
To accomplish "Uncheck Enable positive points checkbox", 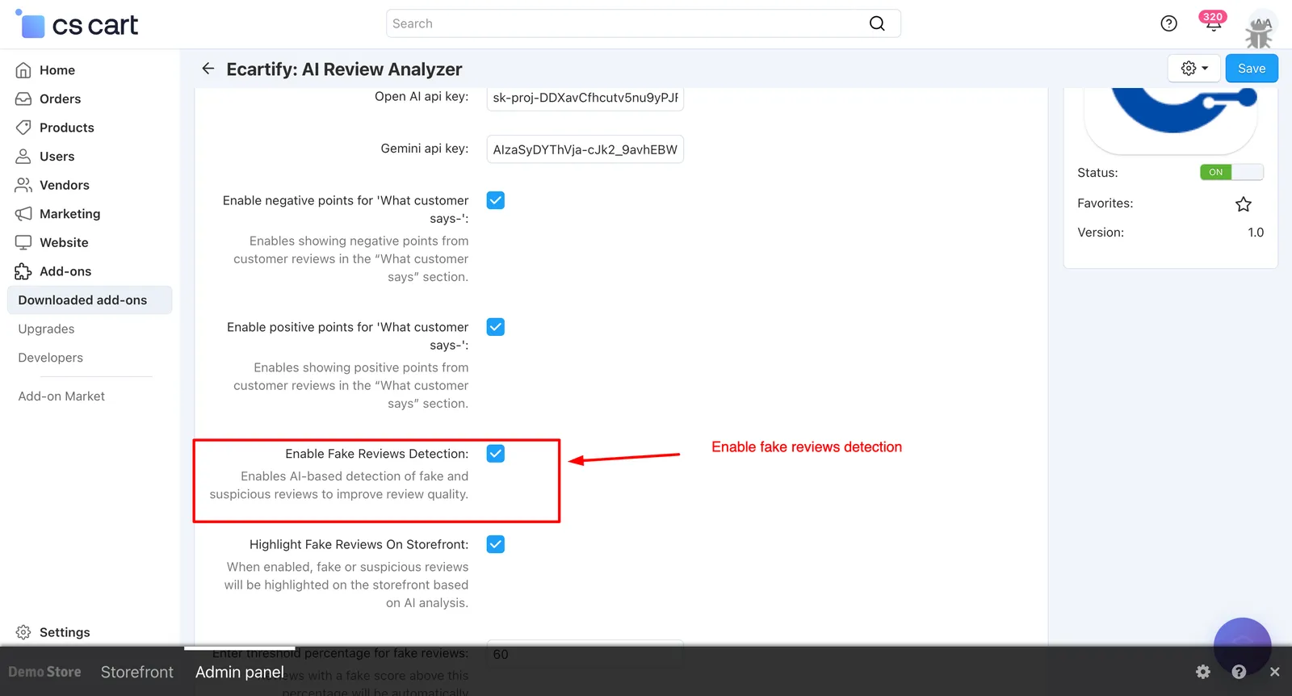I will pos(496,327).
